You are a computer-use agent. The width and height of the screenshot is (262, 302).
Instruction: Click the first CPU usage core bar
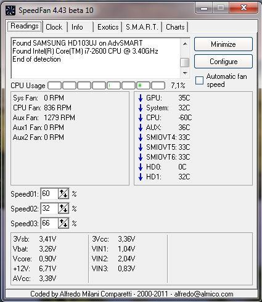coord(54,86)
